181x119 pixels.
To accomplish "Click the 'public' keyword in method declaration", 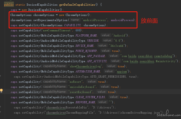I will (9, 5).
